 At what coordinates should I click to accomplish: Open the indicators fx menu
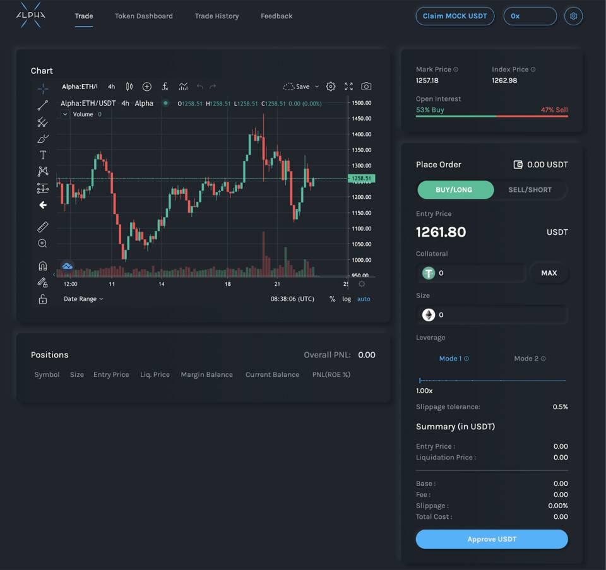[165, 86]
